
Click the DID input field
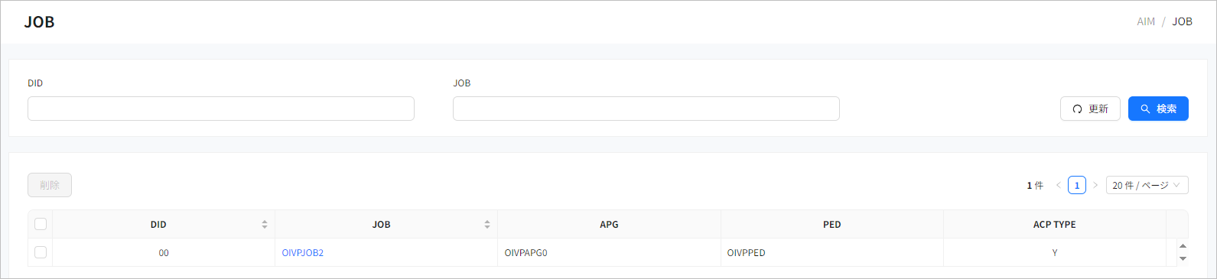pos(221,109)
